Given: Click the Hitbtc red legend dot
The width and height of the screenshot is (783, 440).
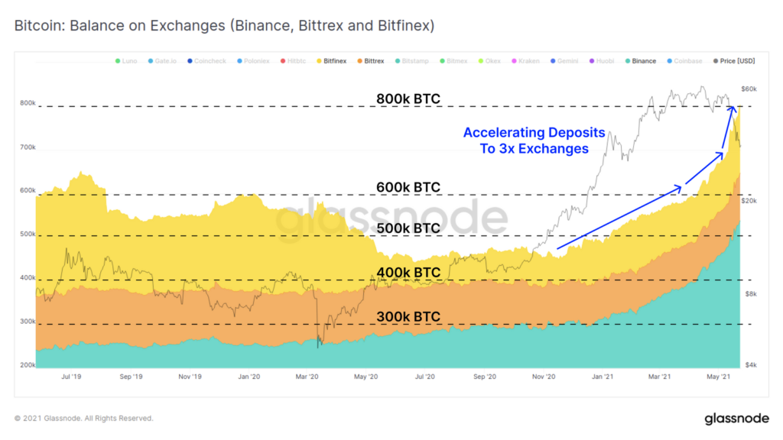Looking at the screenshot, I should click(x=281, y=61).
